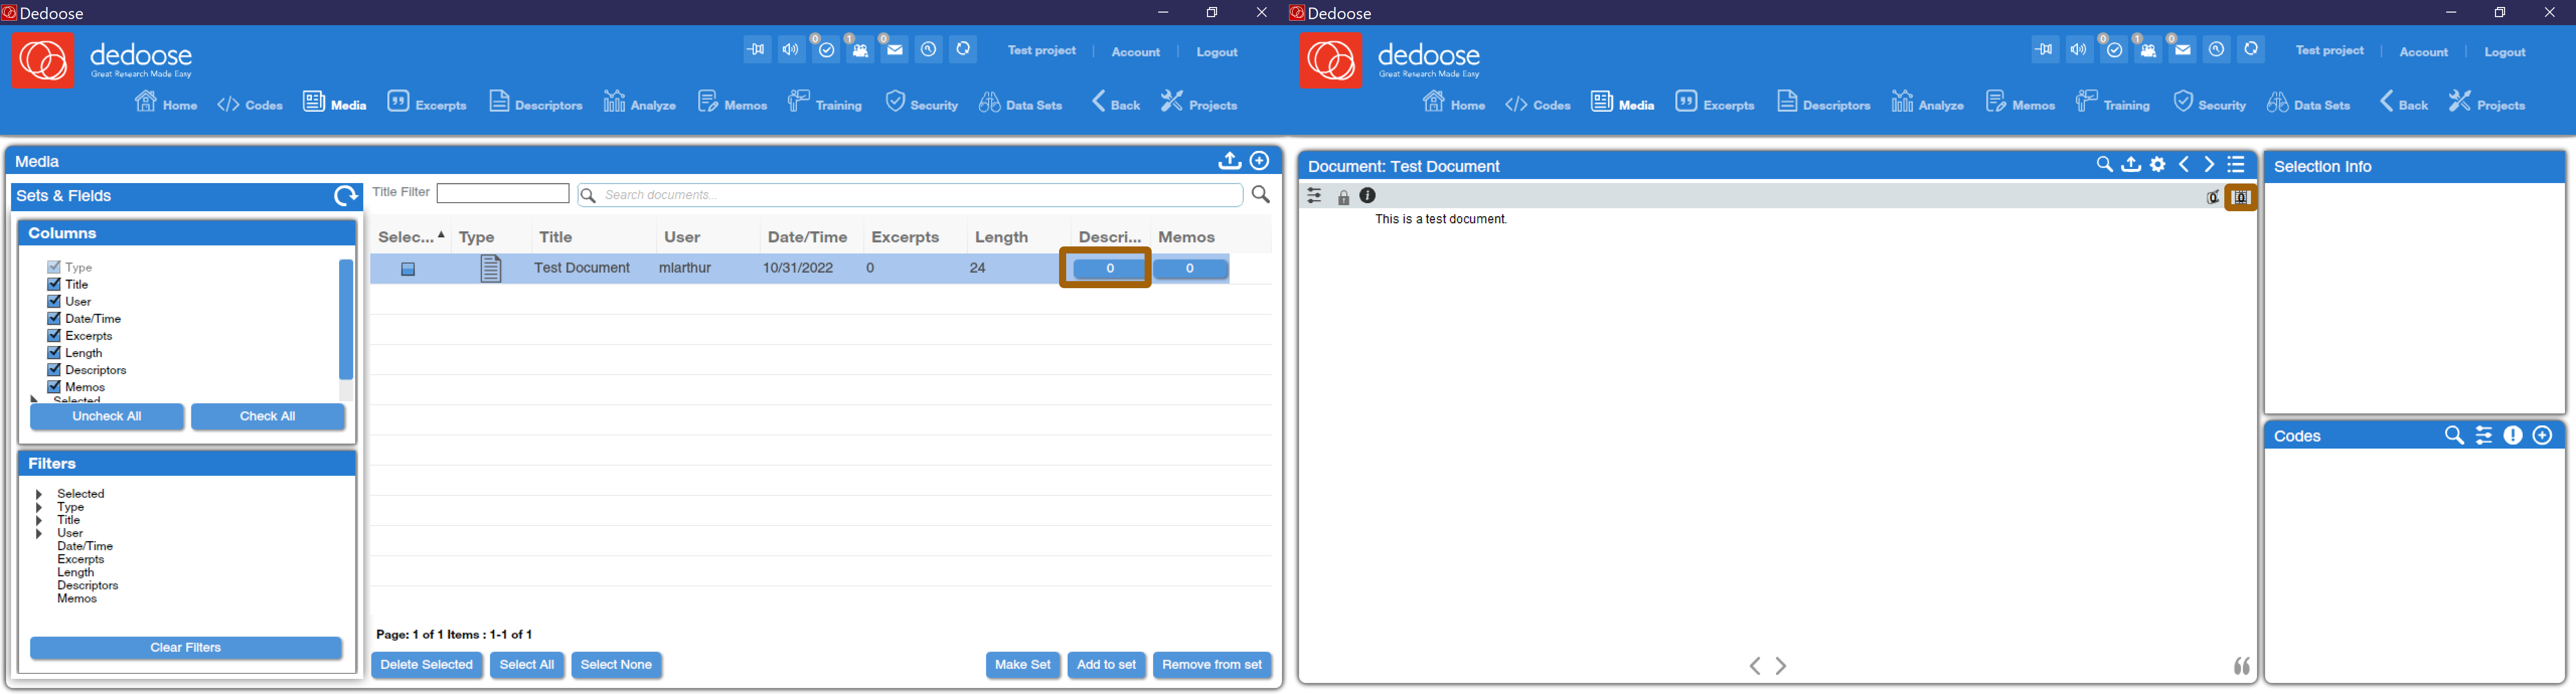The height and width of the screenshot is (694, 2576).
Task: Click the magnifier search icon beside document search
Action: click(1261, 194)
